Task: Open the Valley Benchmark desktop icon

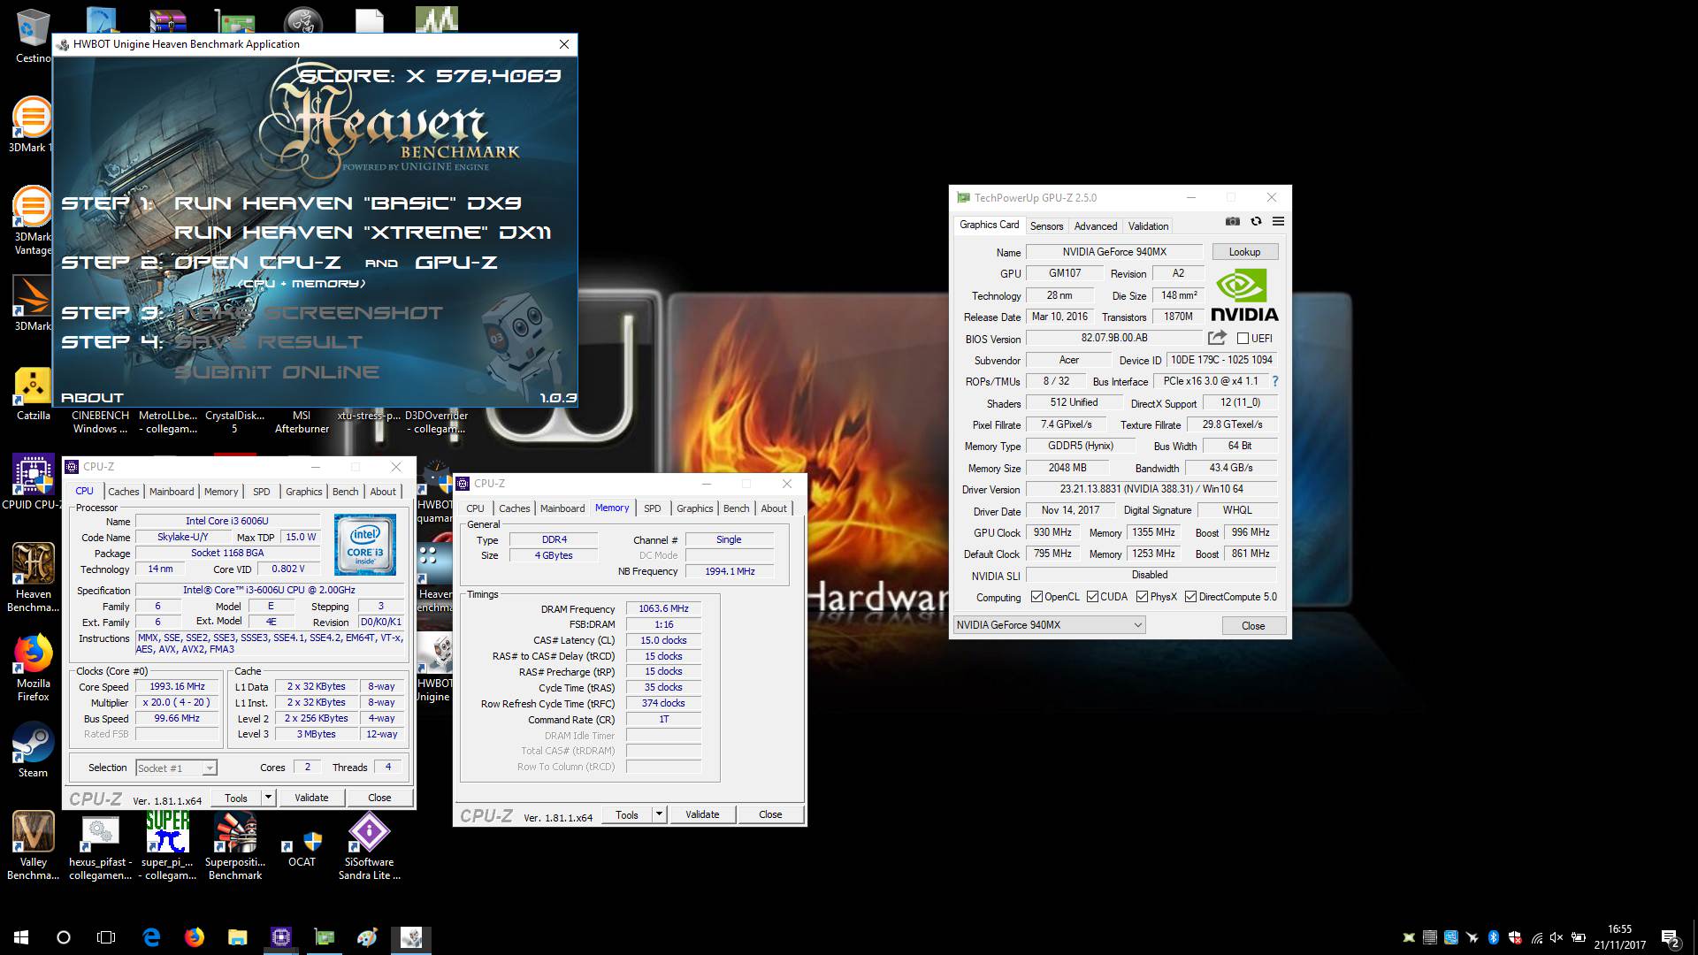Action: click(33, 846)
